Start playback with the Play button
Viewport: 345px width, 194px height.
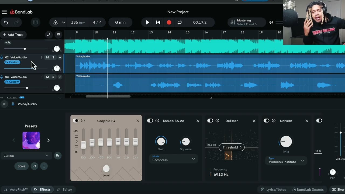pos(147,22)
